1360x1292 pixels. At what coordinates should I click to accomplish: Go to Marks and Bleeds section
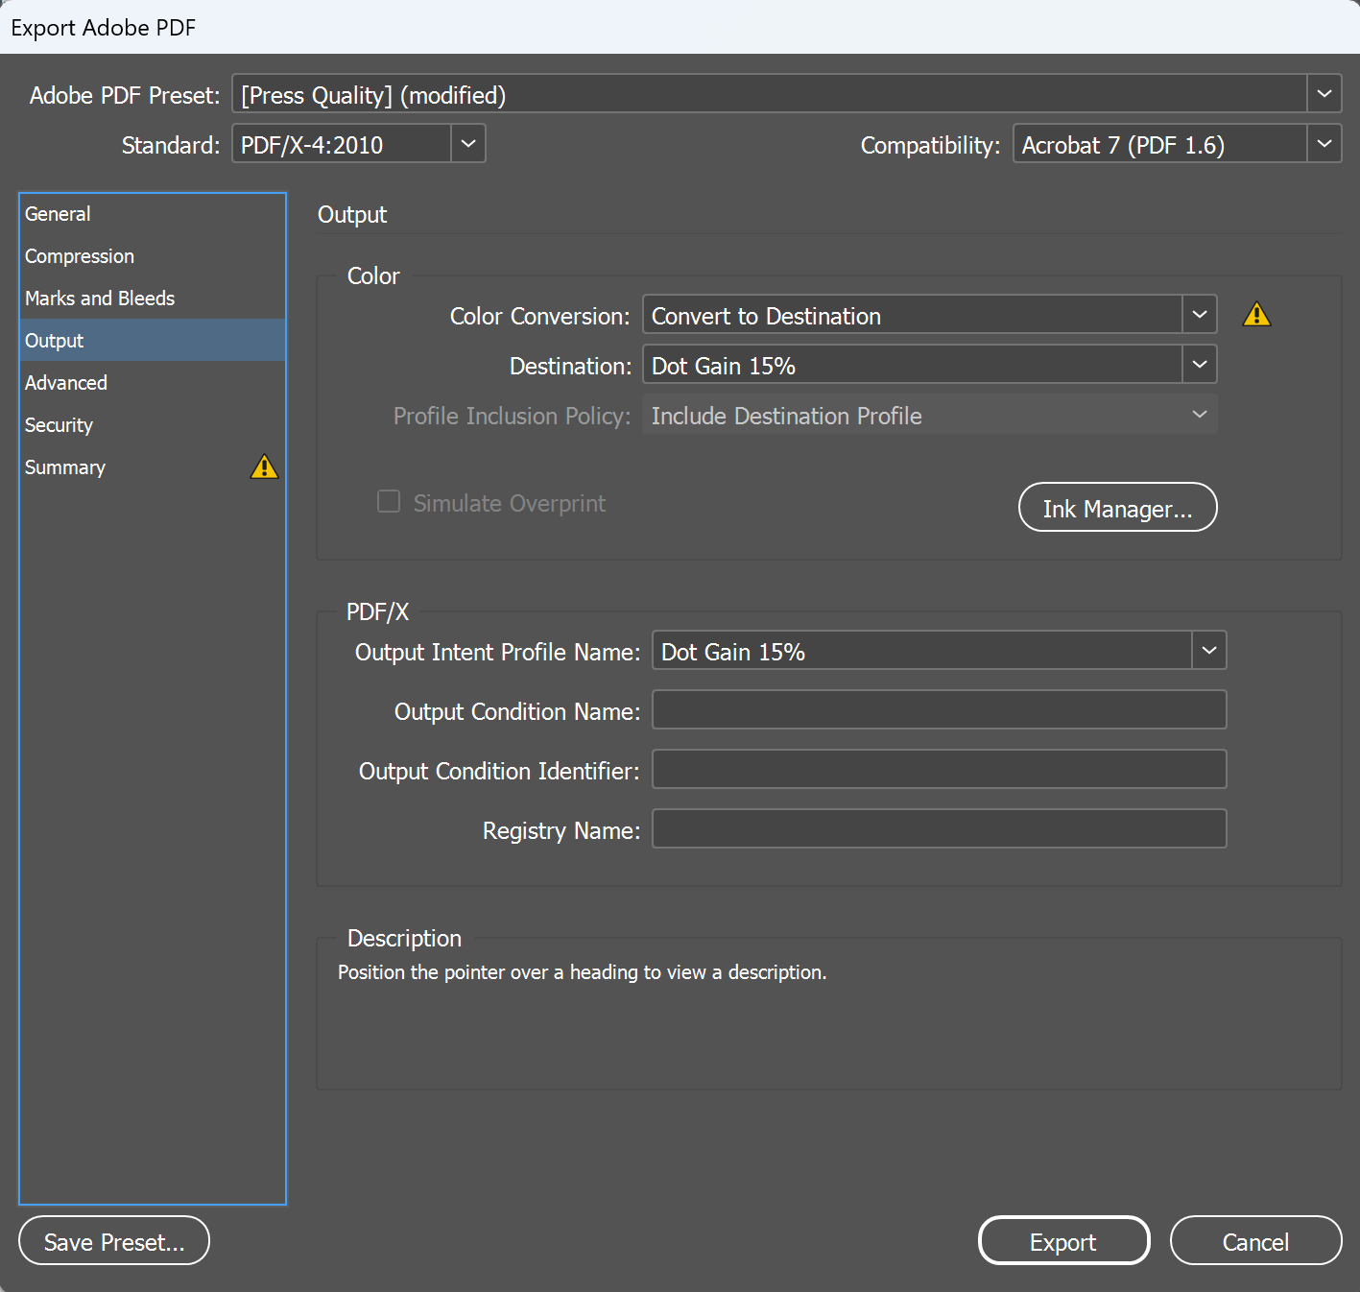click(100, 299)
